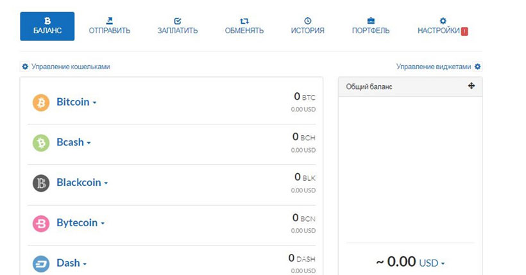This screenshot has height=275, width=526.
Task: Click the 0 BCN balance value
Action: point(303,218)
